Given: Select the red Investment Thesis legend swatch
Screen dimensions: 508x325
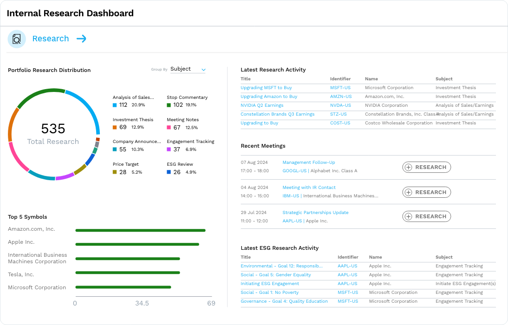Looking at the screenshot, I should point(114,126).
